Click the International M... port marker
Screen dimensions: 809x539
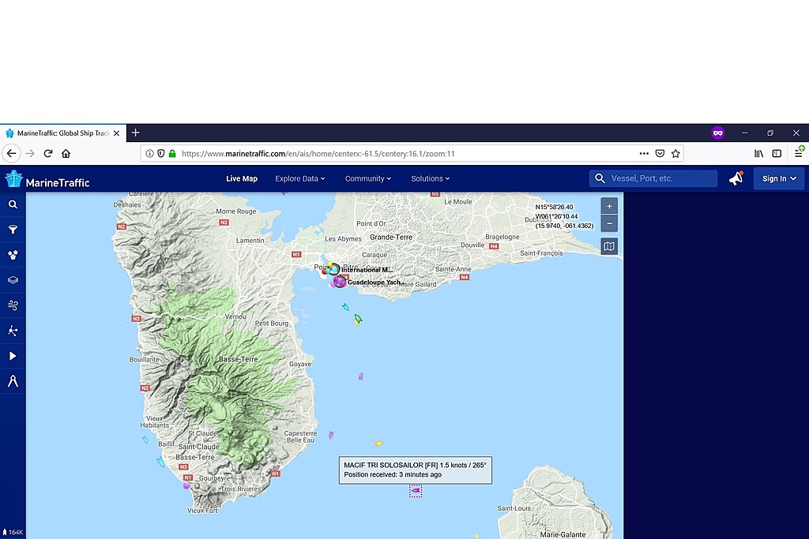[x=333, y=268]
